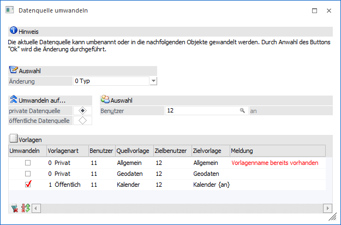Click the delete-row icon below the Vorlagen table
Viewport: 341px width, 225px height.
[x=15, y=208]
